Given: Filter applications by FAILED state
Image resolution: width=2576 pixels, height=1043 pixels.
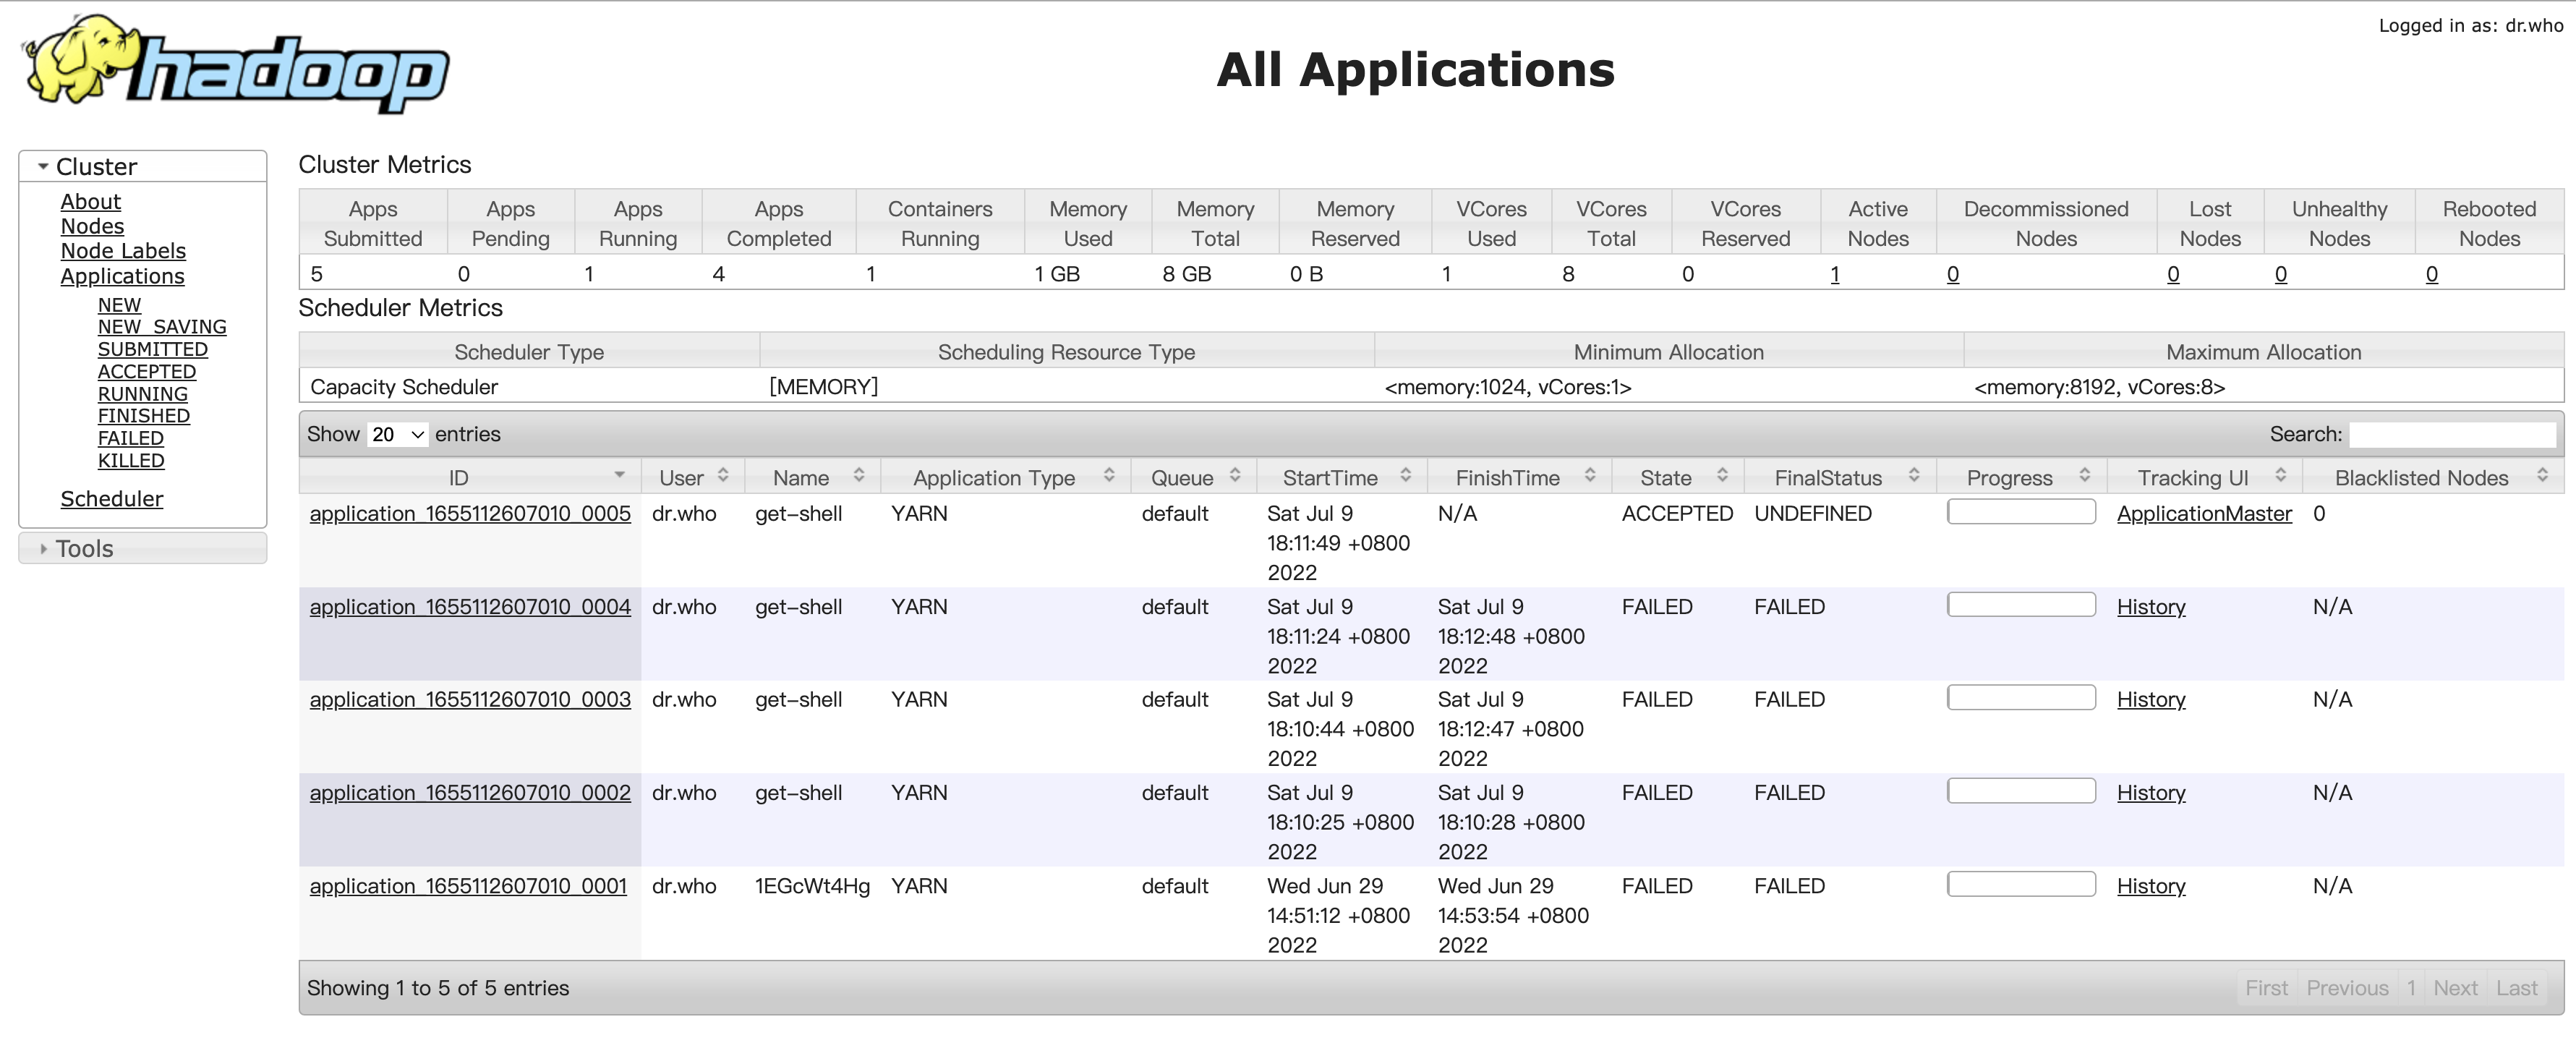Looking at the screenshot, I should click(x=130, y=438).
